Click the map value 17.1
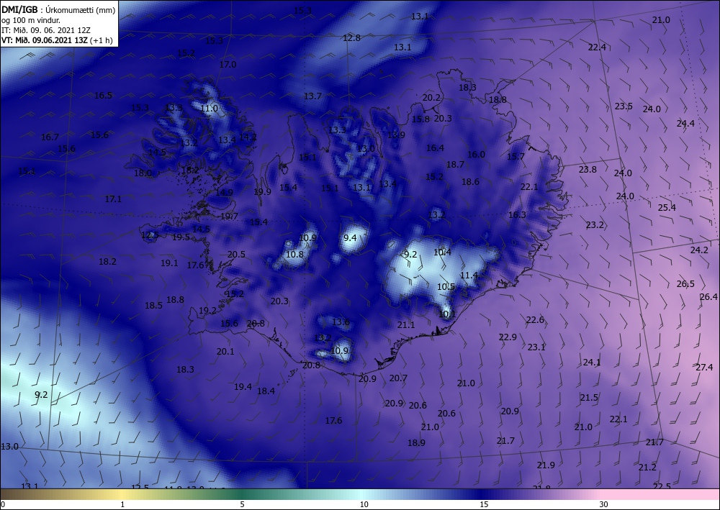Screen dimensions: 720x510 [113, 199]
